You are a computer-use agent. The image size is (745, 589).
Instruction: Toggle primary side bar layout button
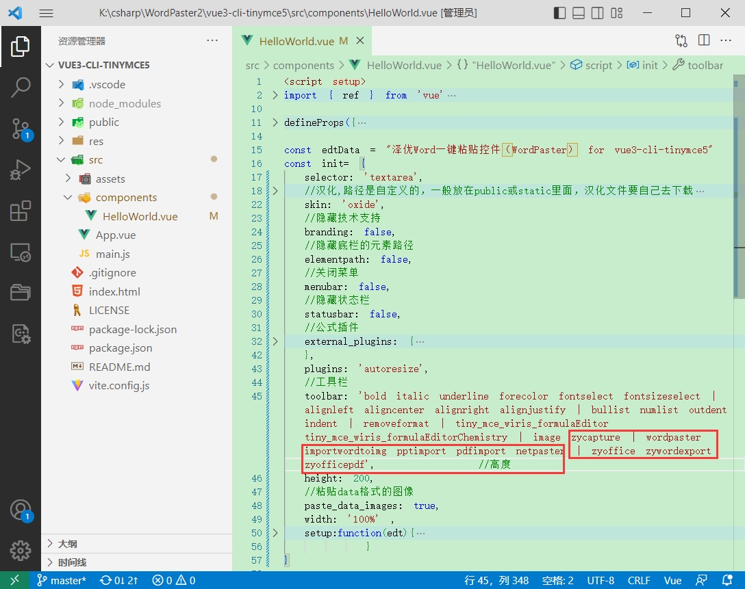pos(560,13)
